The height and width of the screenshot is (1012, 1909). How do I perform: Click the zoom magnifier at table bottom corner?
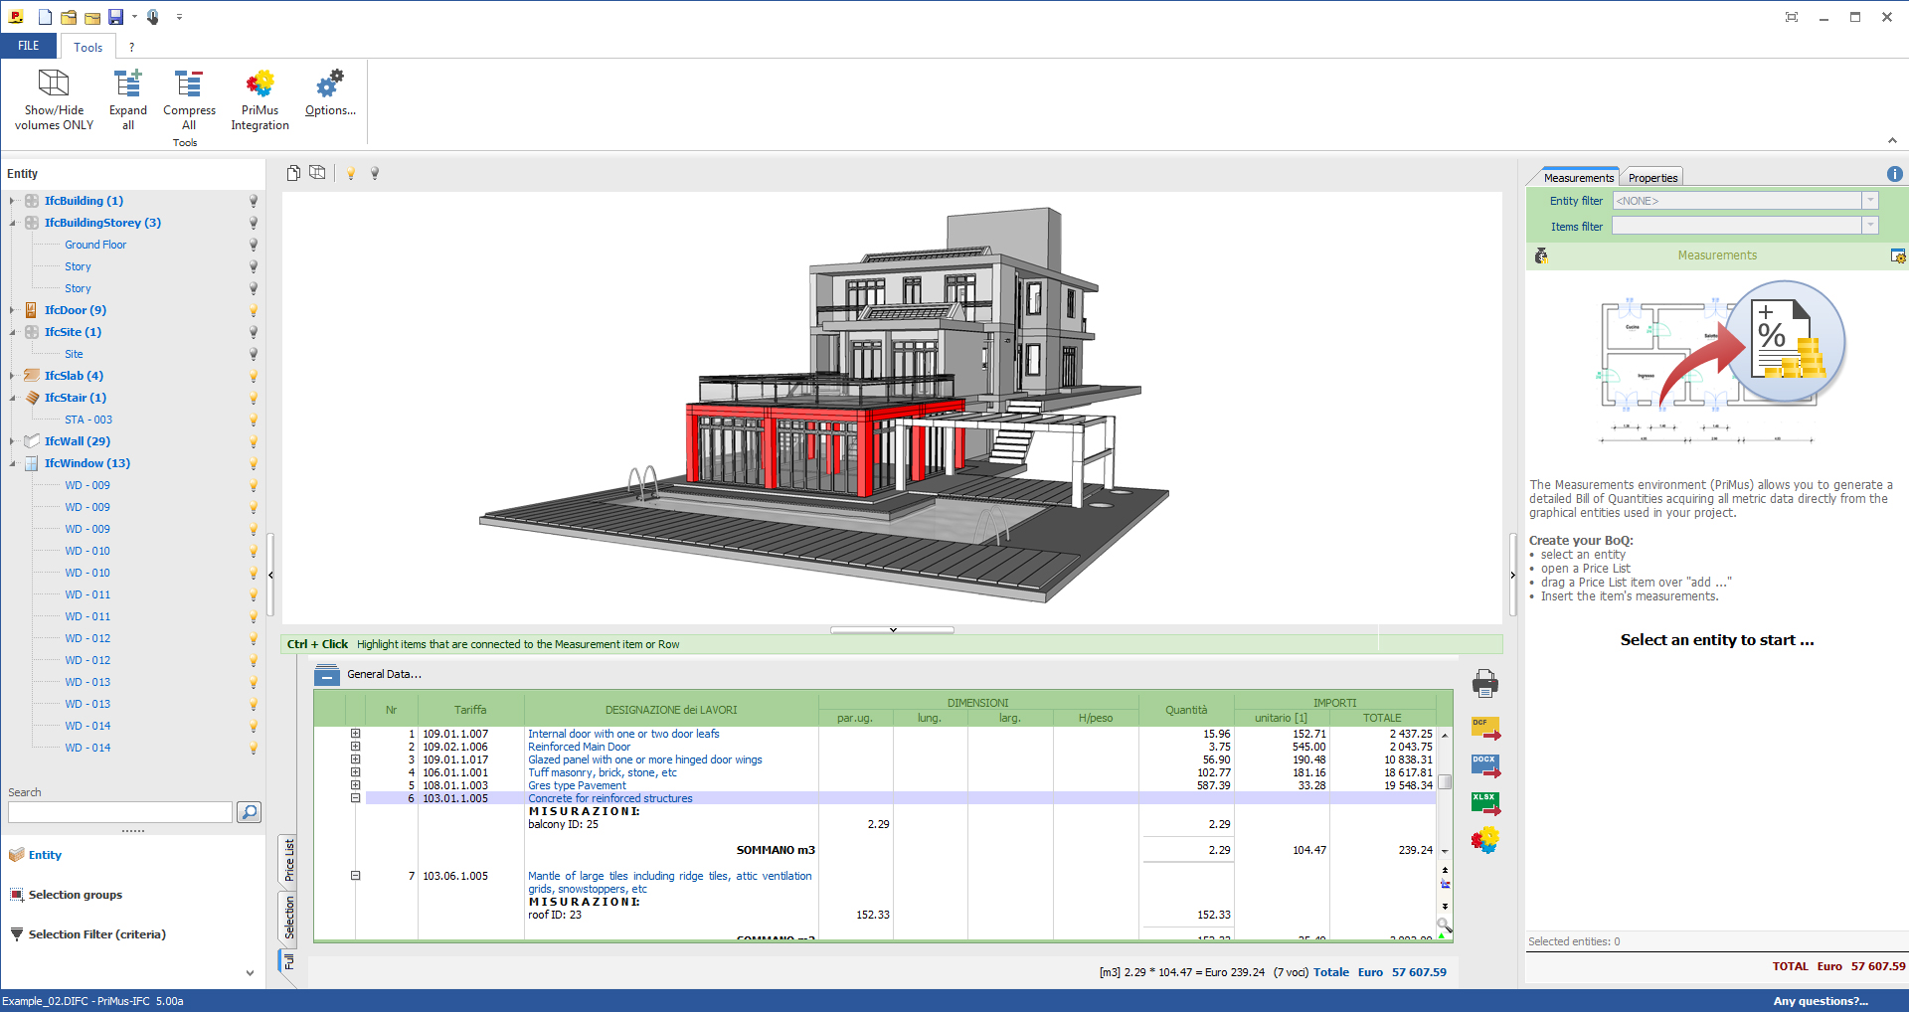tap(1444, 926)
